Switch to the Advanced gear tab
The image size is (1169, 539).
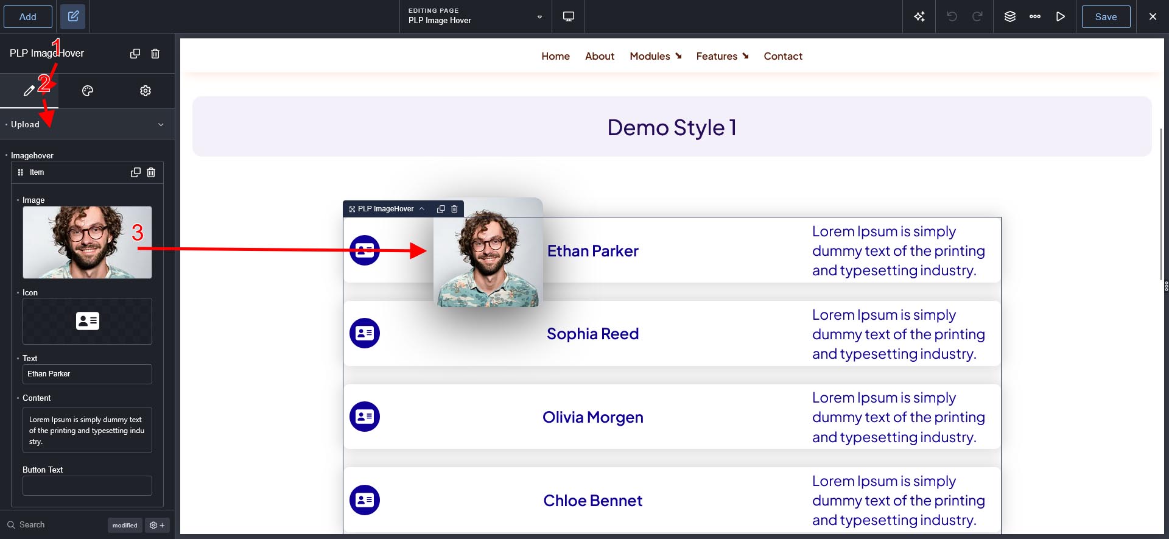click(x=146, y=91)
